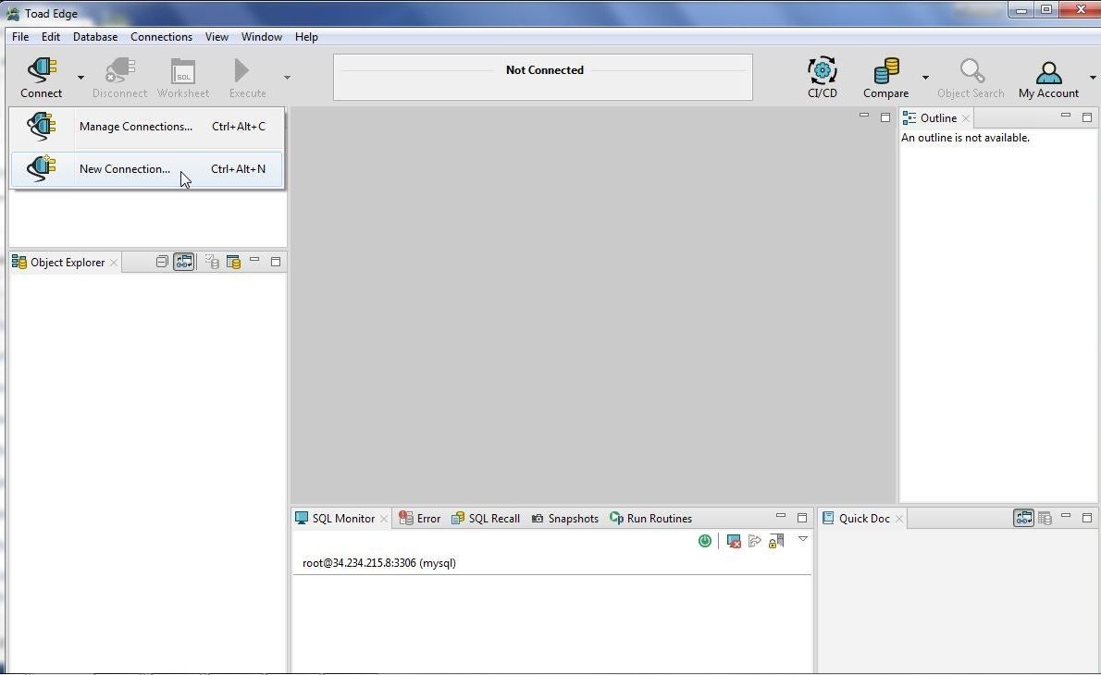Maximize the SQL Monitor panel
Image resolution: width=1101 pixels, height=675 pixels.
click(802, 518)
